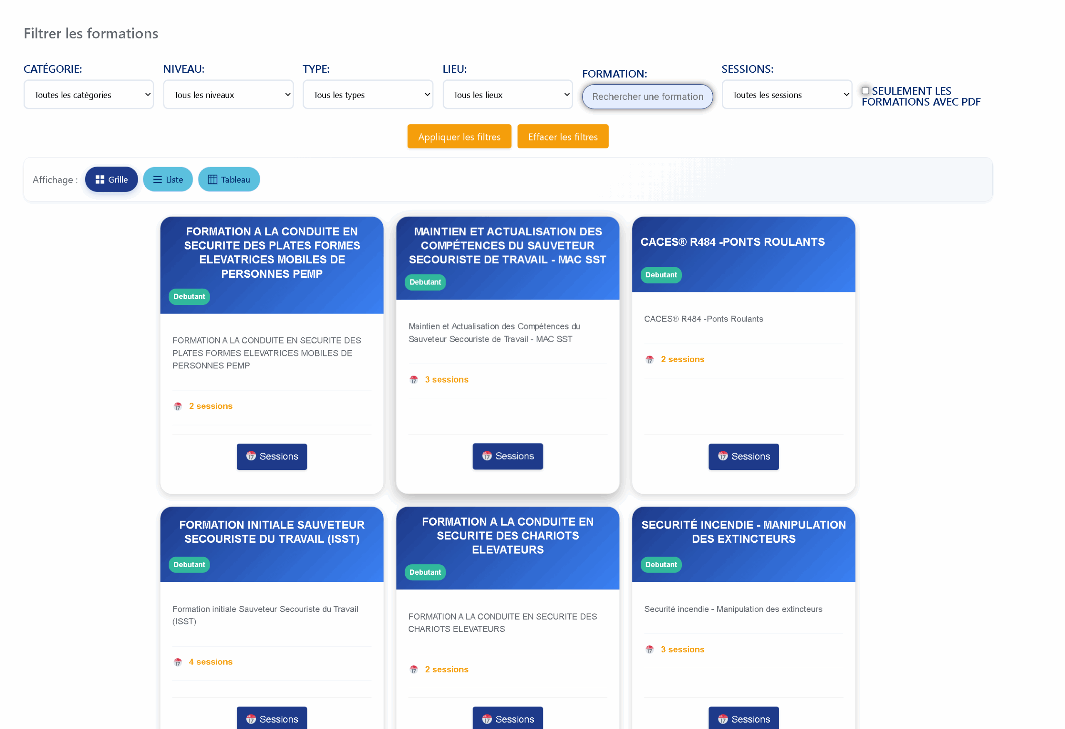The width and height of the screenshot is (1065, 729).
Task: Click the table icon in Tableau button
Action: 213,180
